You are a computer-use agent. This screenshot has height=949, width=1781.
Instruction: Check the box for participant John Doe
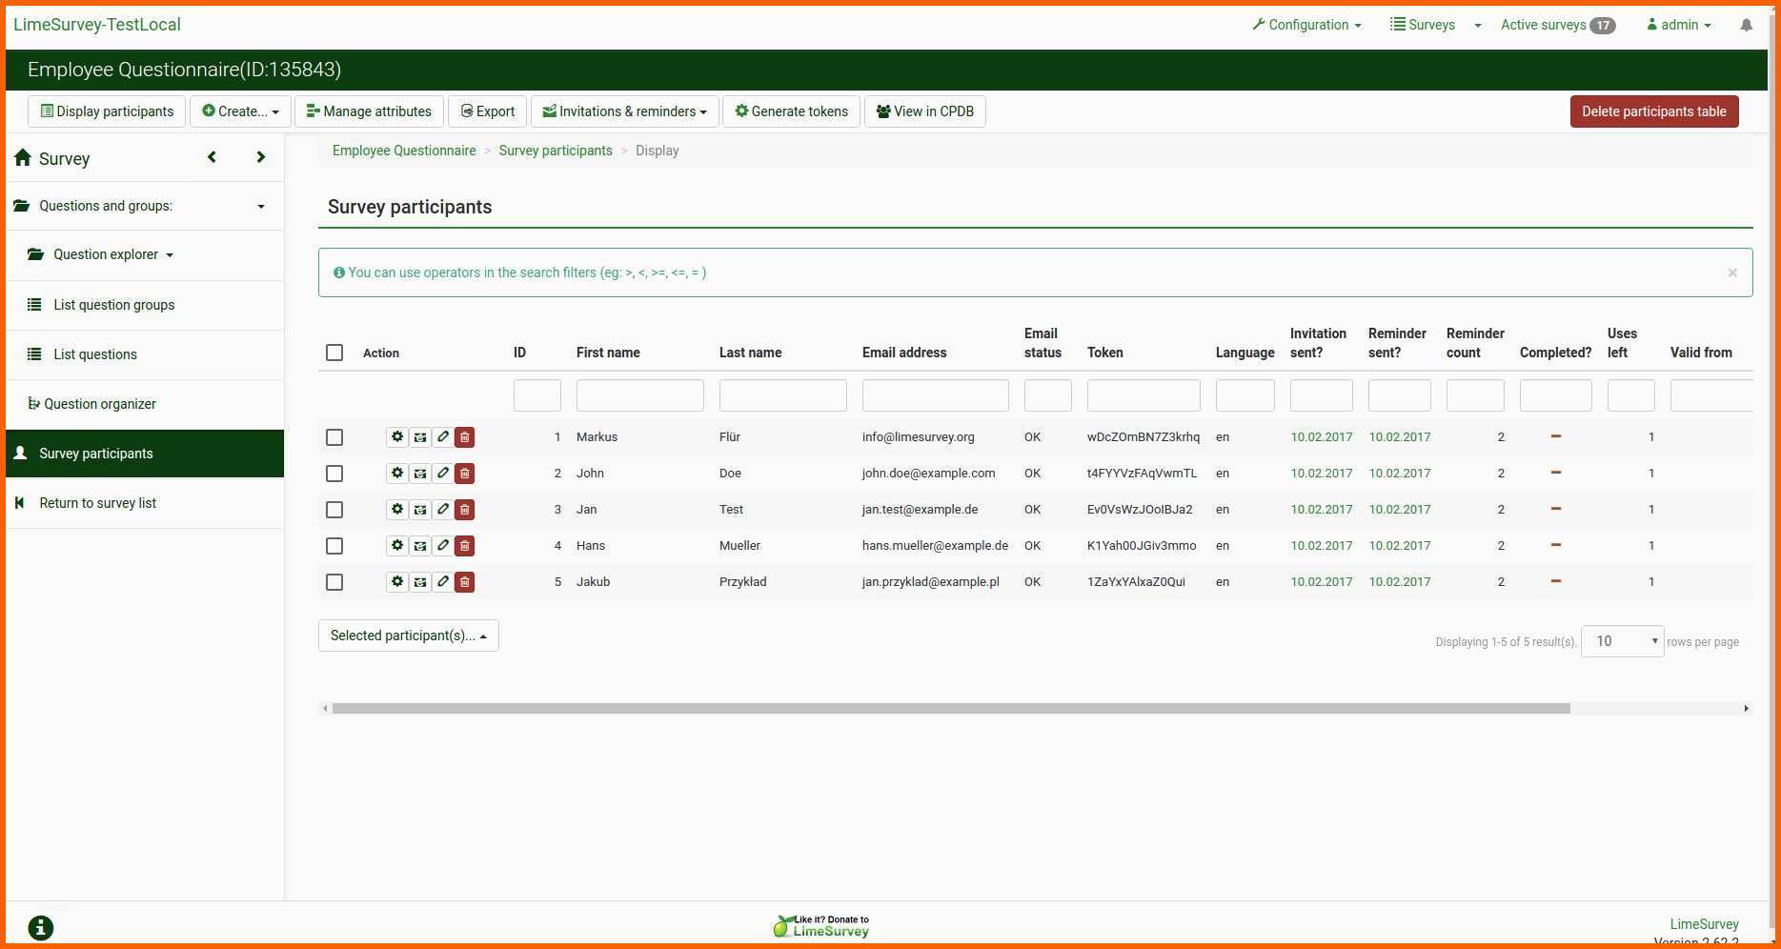coord(334,474)
